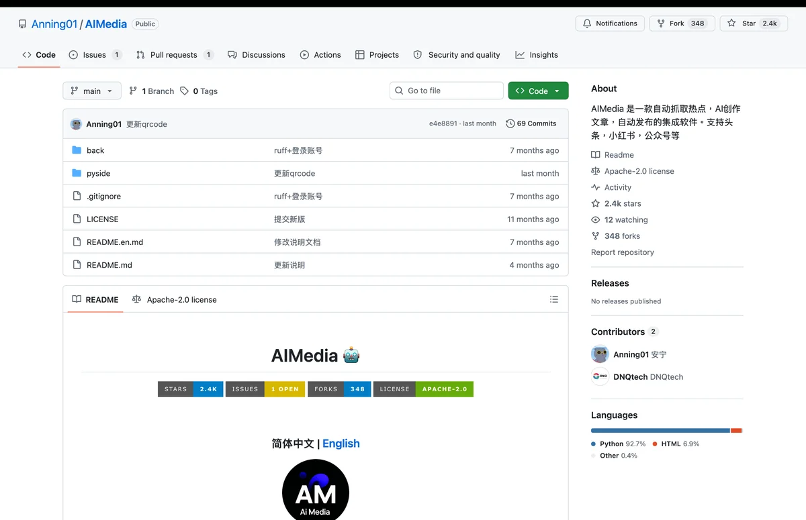Click the Go to file search field
The width and height of the screenshot is (806, 520).
click(x=447, y=91)
